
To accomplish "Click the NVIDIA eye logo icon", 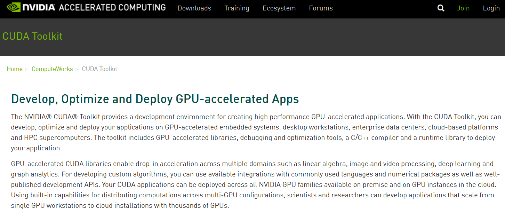I will click(14, 7).
